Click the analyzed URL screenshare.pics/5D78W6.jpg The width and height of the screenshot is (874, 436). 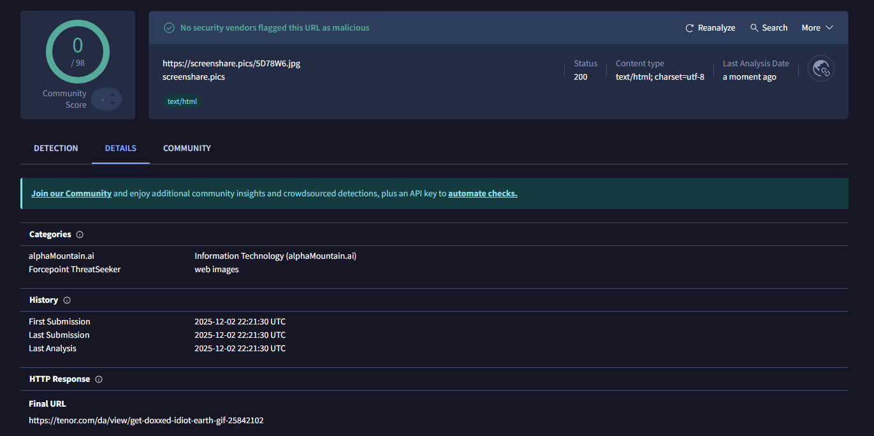point(231,64)
